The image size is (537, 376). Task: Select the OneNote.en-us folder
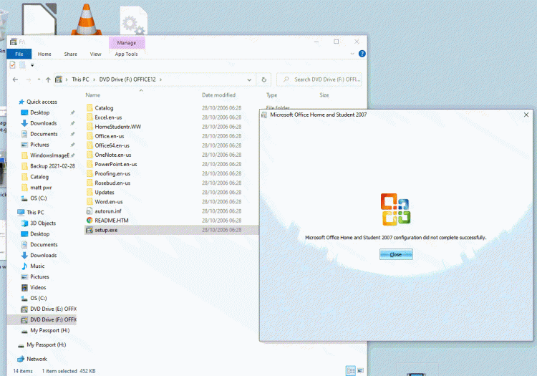pyautogui.click(x=113, y=155)
